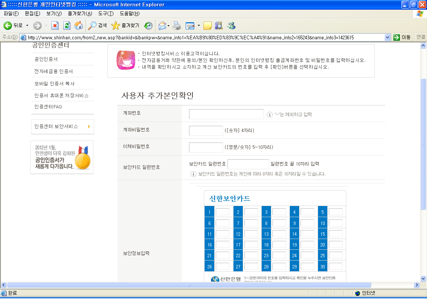Open the 파일(F) menu
This screenshot has height=301, width=427.
pyautogui.click(x=11, y=14)
